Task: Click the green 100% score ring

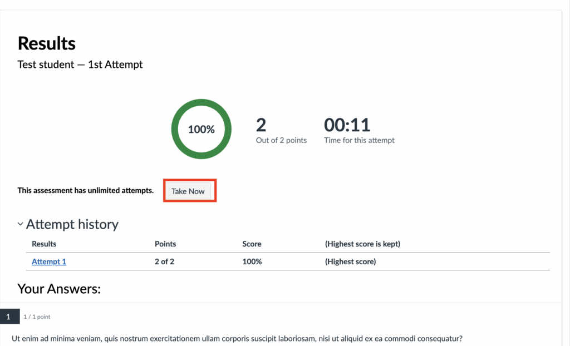Action: click(201, 129)
